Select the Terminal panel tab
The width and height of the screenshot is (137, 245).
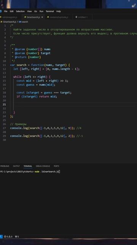[28, 166]
